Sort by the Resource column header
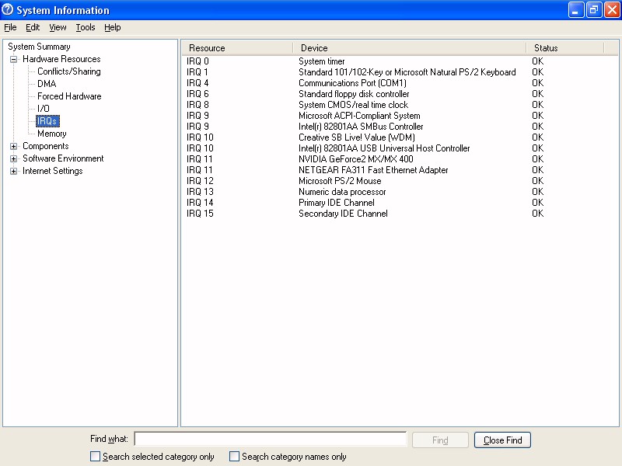The image size is (622, 466). [237, 48]
